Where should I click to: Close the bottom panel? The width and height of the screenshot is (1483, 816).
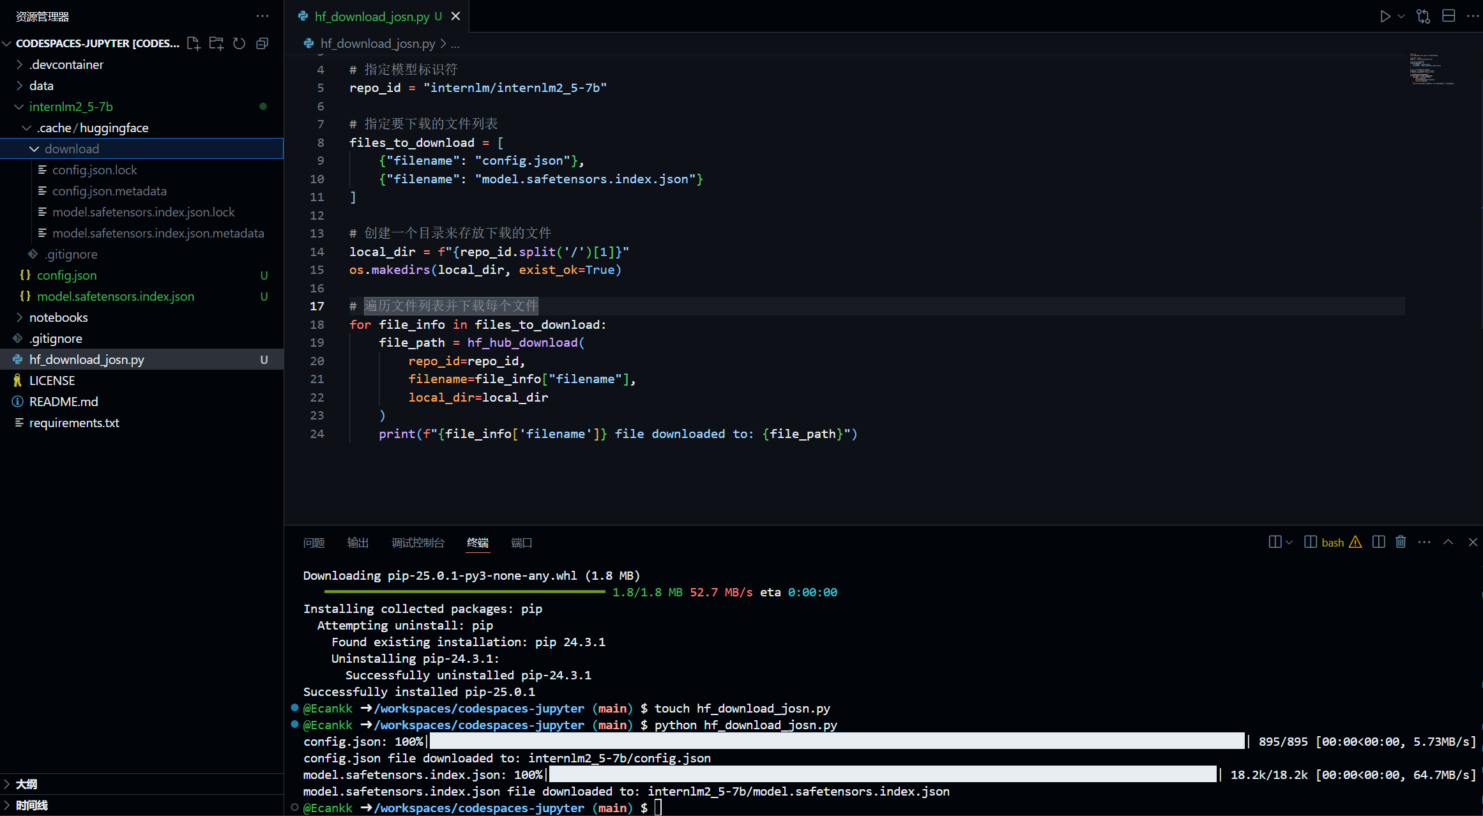(x=1473, y=542)
